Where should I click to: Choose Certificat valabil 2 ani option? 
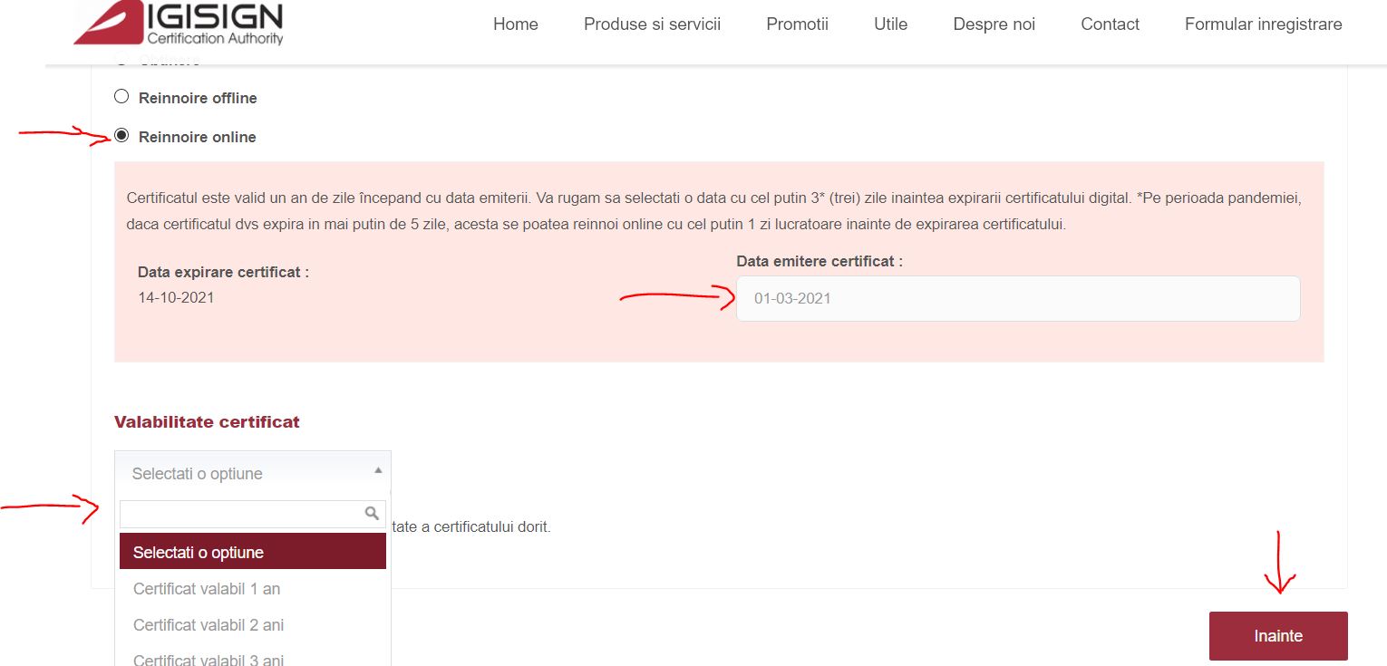click(253, 625)
